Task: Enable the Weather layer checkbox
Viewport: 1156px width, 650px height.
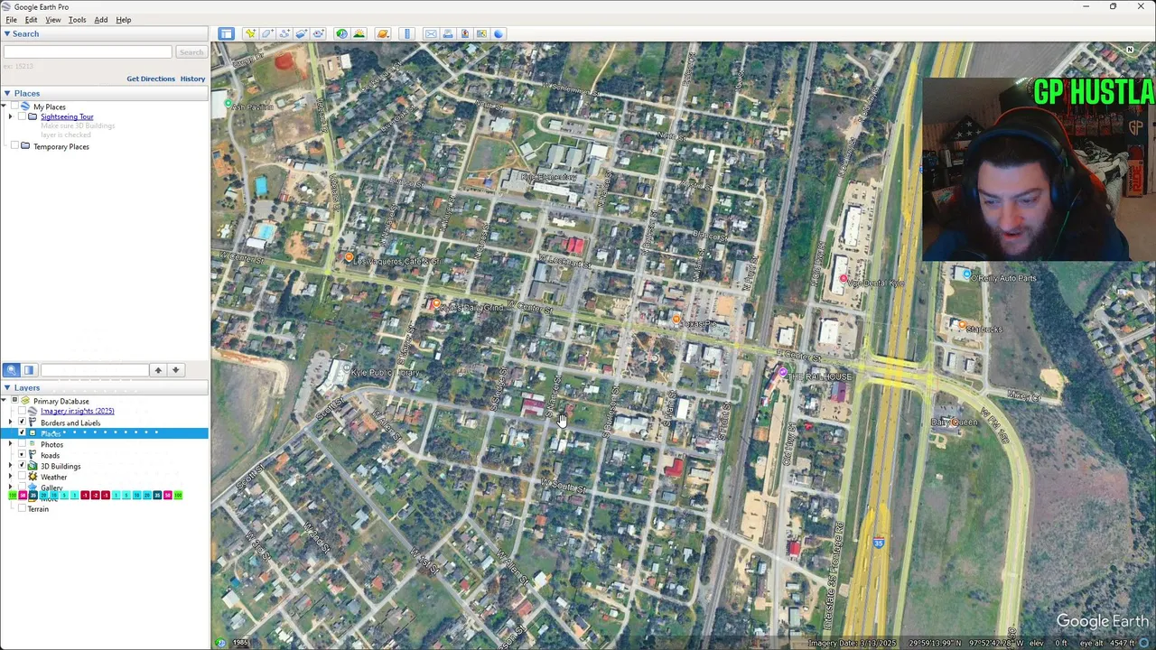Action: pyautogui.click(x=22, y=476)
